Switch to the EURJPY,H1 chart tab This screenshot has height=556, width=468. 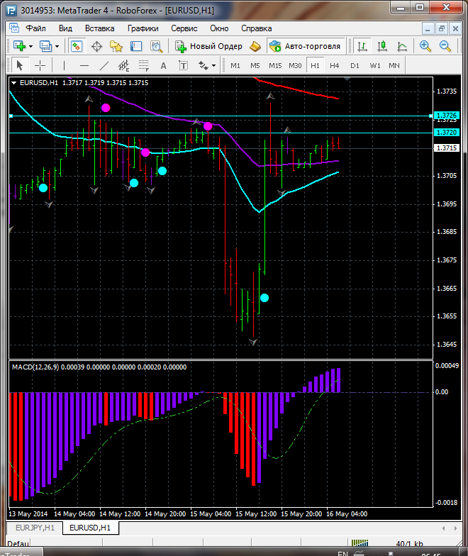click(35, 528)
